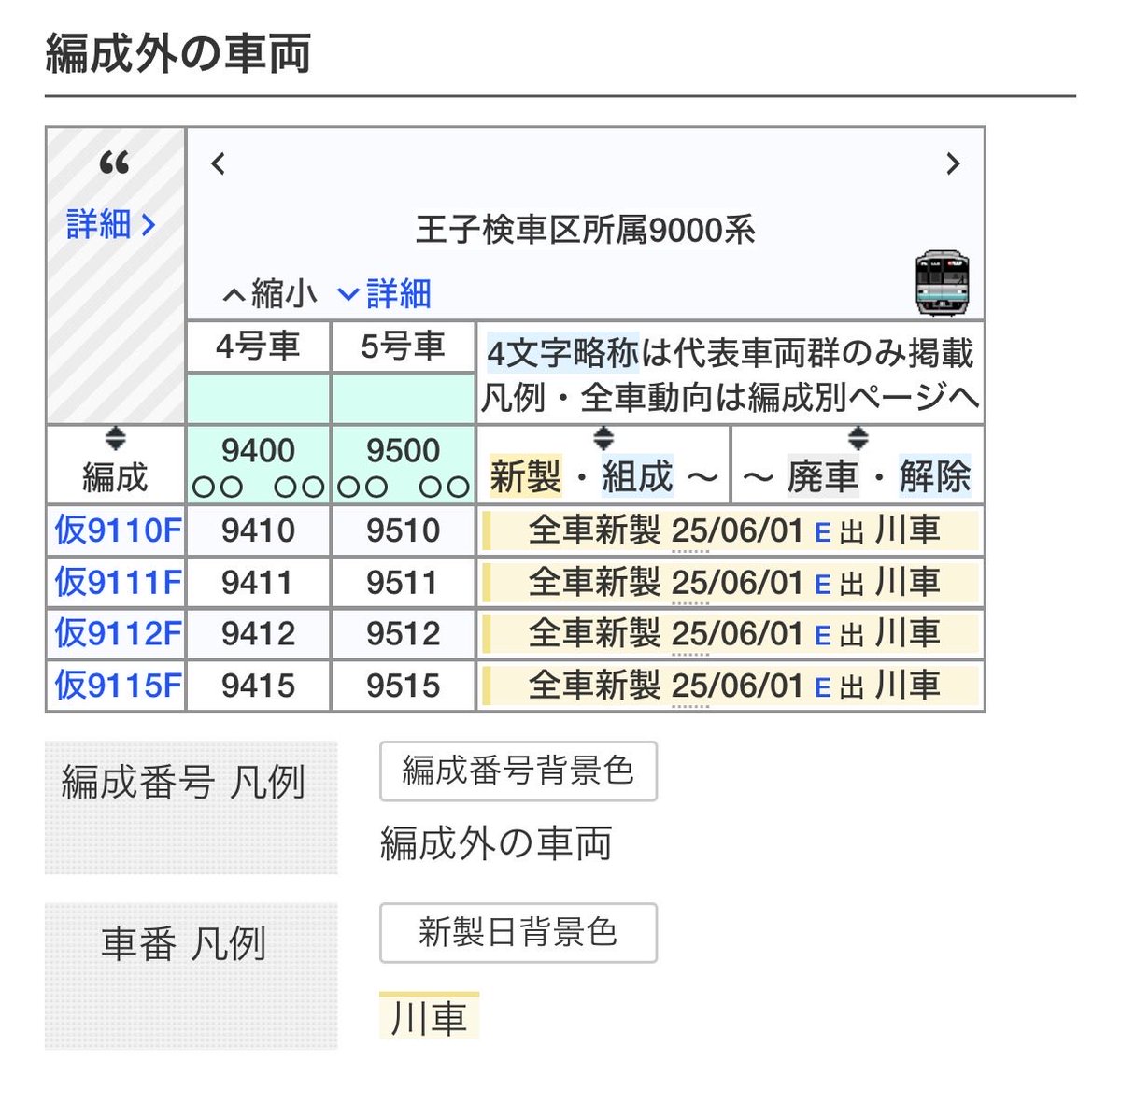The image size is (1121, 1103).
Task: Toggle the circle markers under 9500
Action: coord(403,487)
